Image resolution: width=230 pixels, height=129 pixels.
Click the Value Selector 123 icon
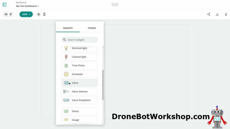pos(66,91)
